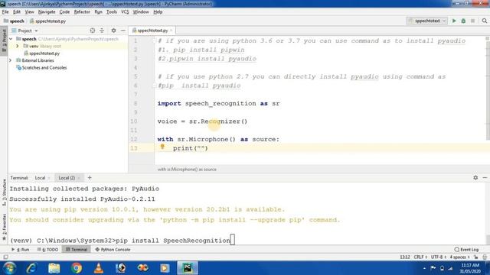Run sppechtotext with the green play icon
This screenshot has width=490, height=275.
[x=454, y=21]
